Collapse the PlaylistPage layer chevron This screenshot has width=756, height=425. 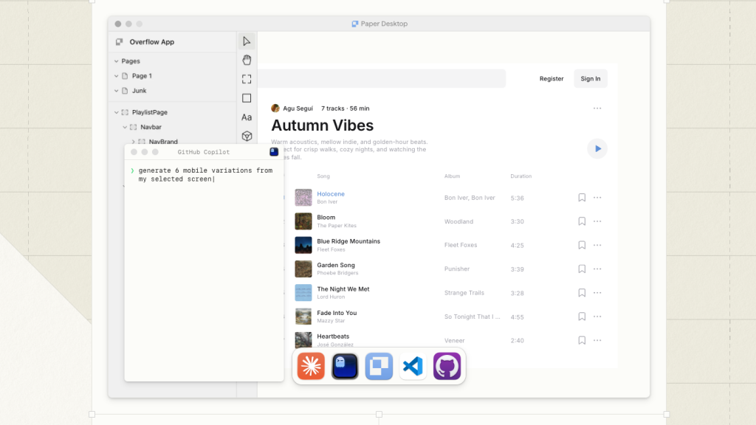116,112
